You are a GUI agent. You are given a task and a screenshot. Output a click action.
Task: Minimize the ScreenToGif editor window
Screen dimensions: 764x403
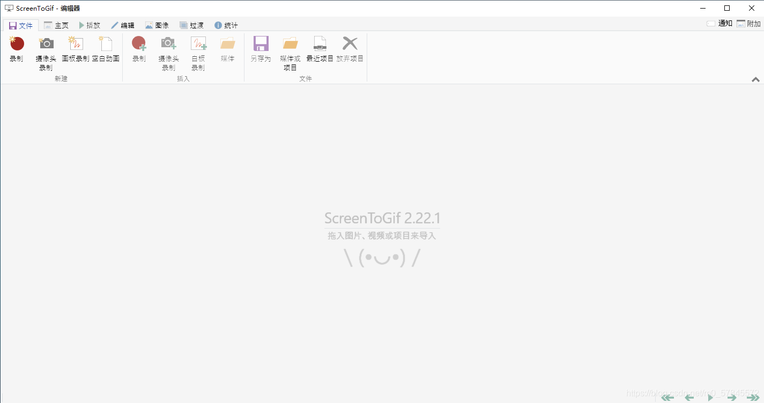tap(702, 8)
